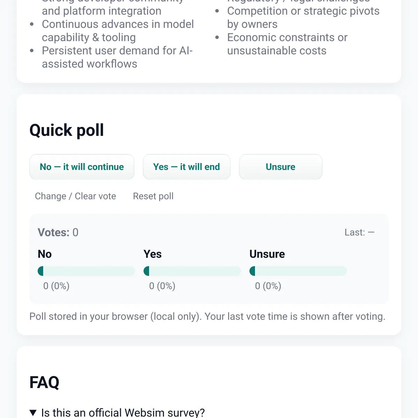Expand the FAQ disclosure triangle
This screenshot has width=418, height=418.
(33, 413)
